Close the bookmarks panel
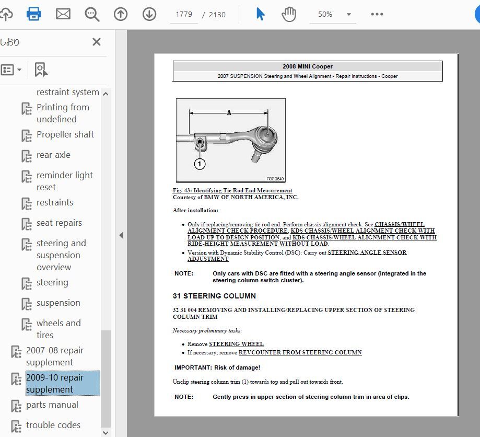480x437 pixels. [x=97, y=42]
